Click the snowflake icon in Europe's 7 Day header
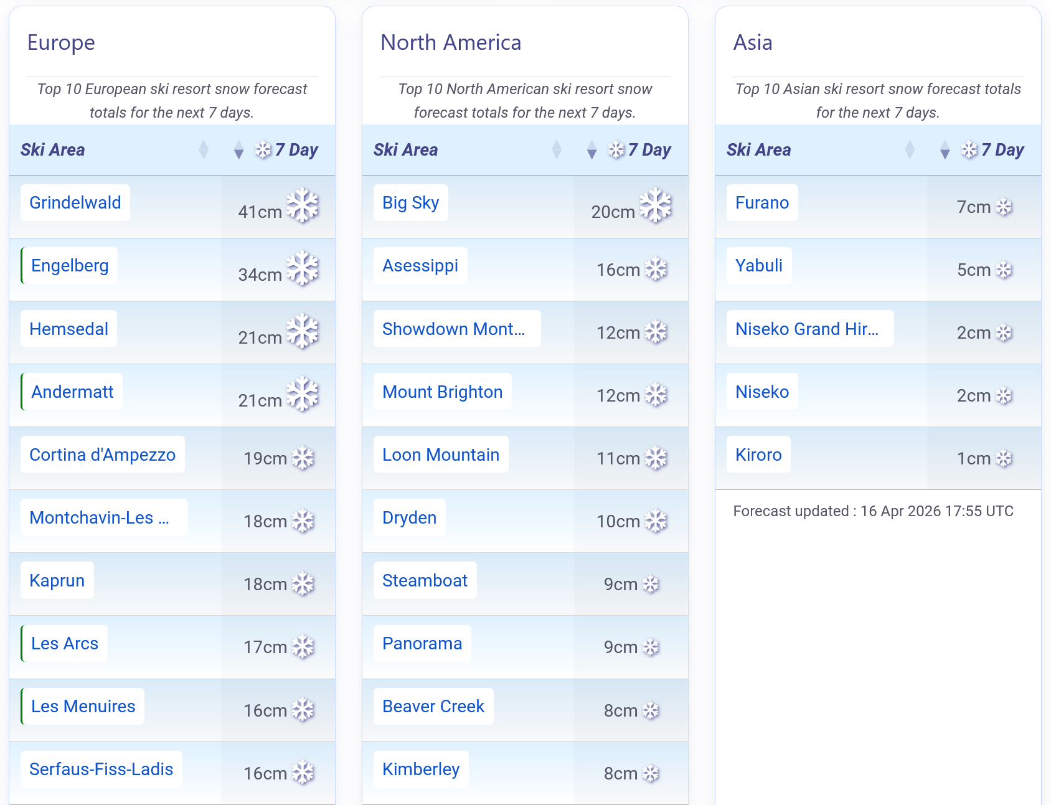 [x=263, y=150]
